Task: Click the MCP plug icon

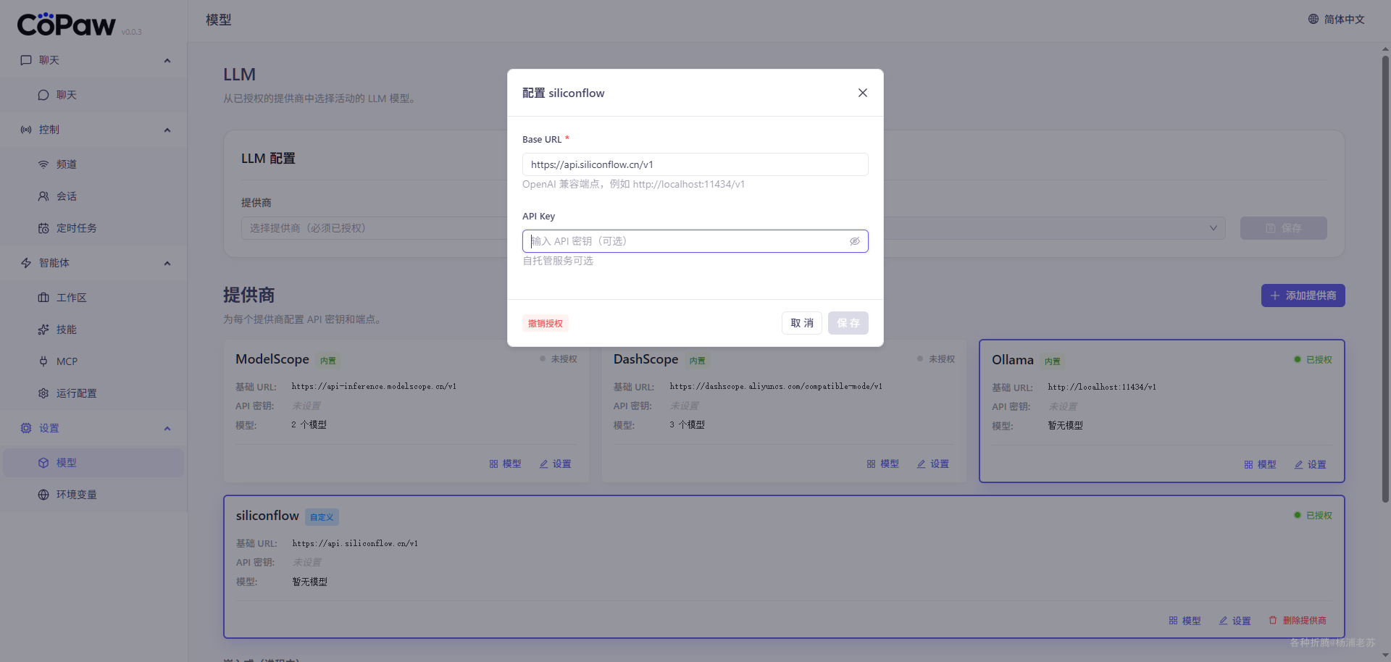Action: (43, 361)
